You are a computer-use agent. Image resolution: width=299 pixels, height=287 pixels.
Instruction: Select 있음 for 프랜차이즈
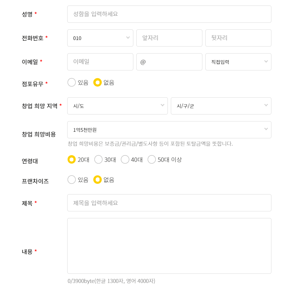click(72, 180)
